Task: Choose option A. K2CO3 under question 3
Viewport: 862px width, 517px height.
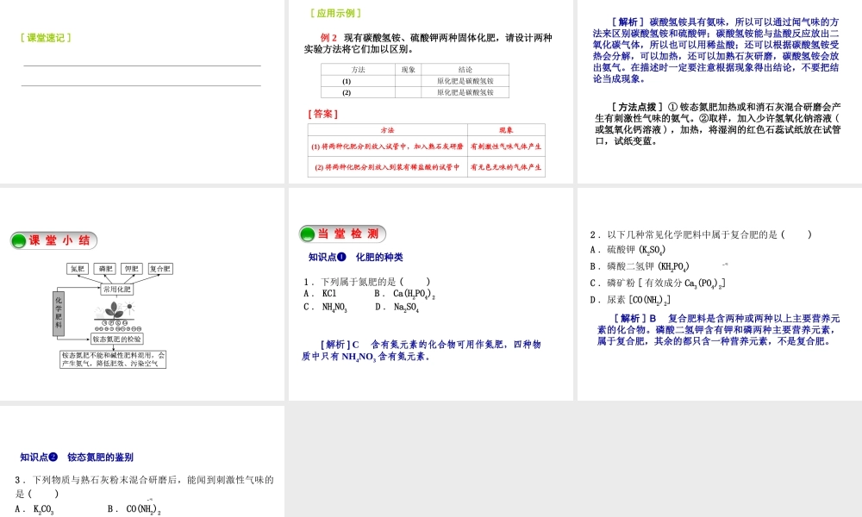Action: pos(34,509)
